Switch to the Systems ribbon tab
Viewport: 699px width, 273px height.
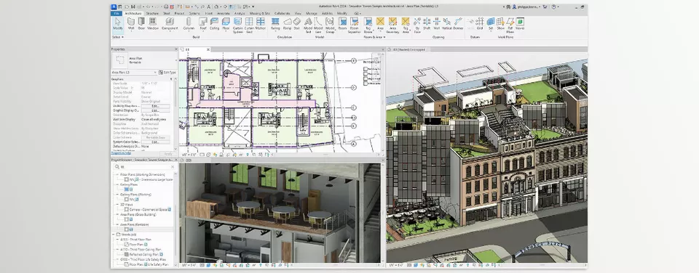[x=194, y=13]
